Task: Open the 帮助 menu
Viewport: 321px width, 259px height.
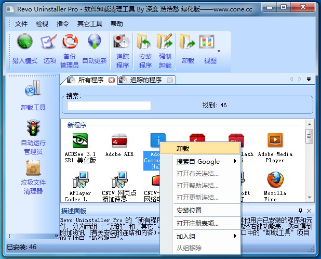Action: [117, 24]
